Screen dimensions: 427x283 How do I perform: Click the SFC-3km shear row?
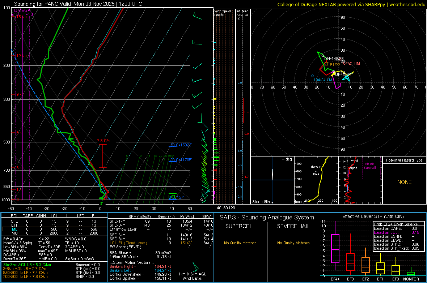[x=161, y=225]
